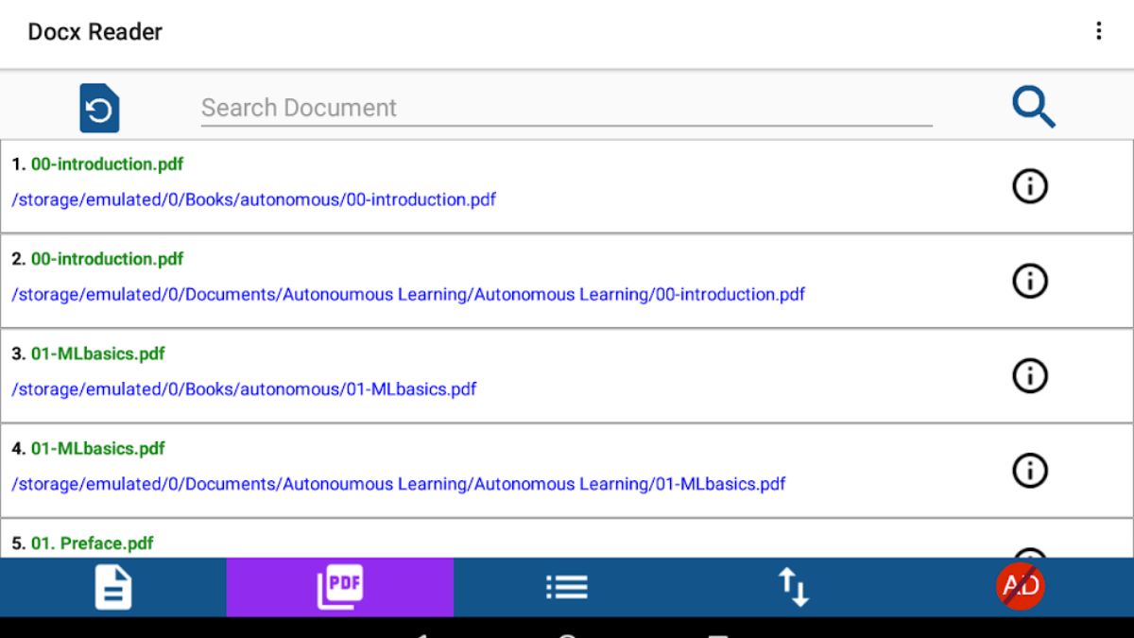Tap the blue search magnifier icon

point(1033,107)
